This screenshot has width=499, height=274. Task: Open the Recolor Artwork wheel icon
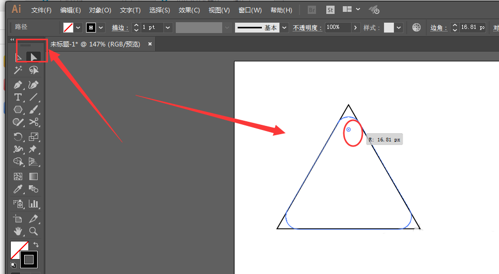point(416,27)
